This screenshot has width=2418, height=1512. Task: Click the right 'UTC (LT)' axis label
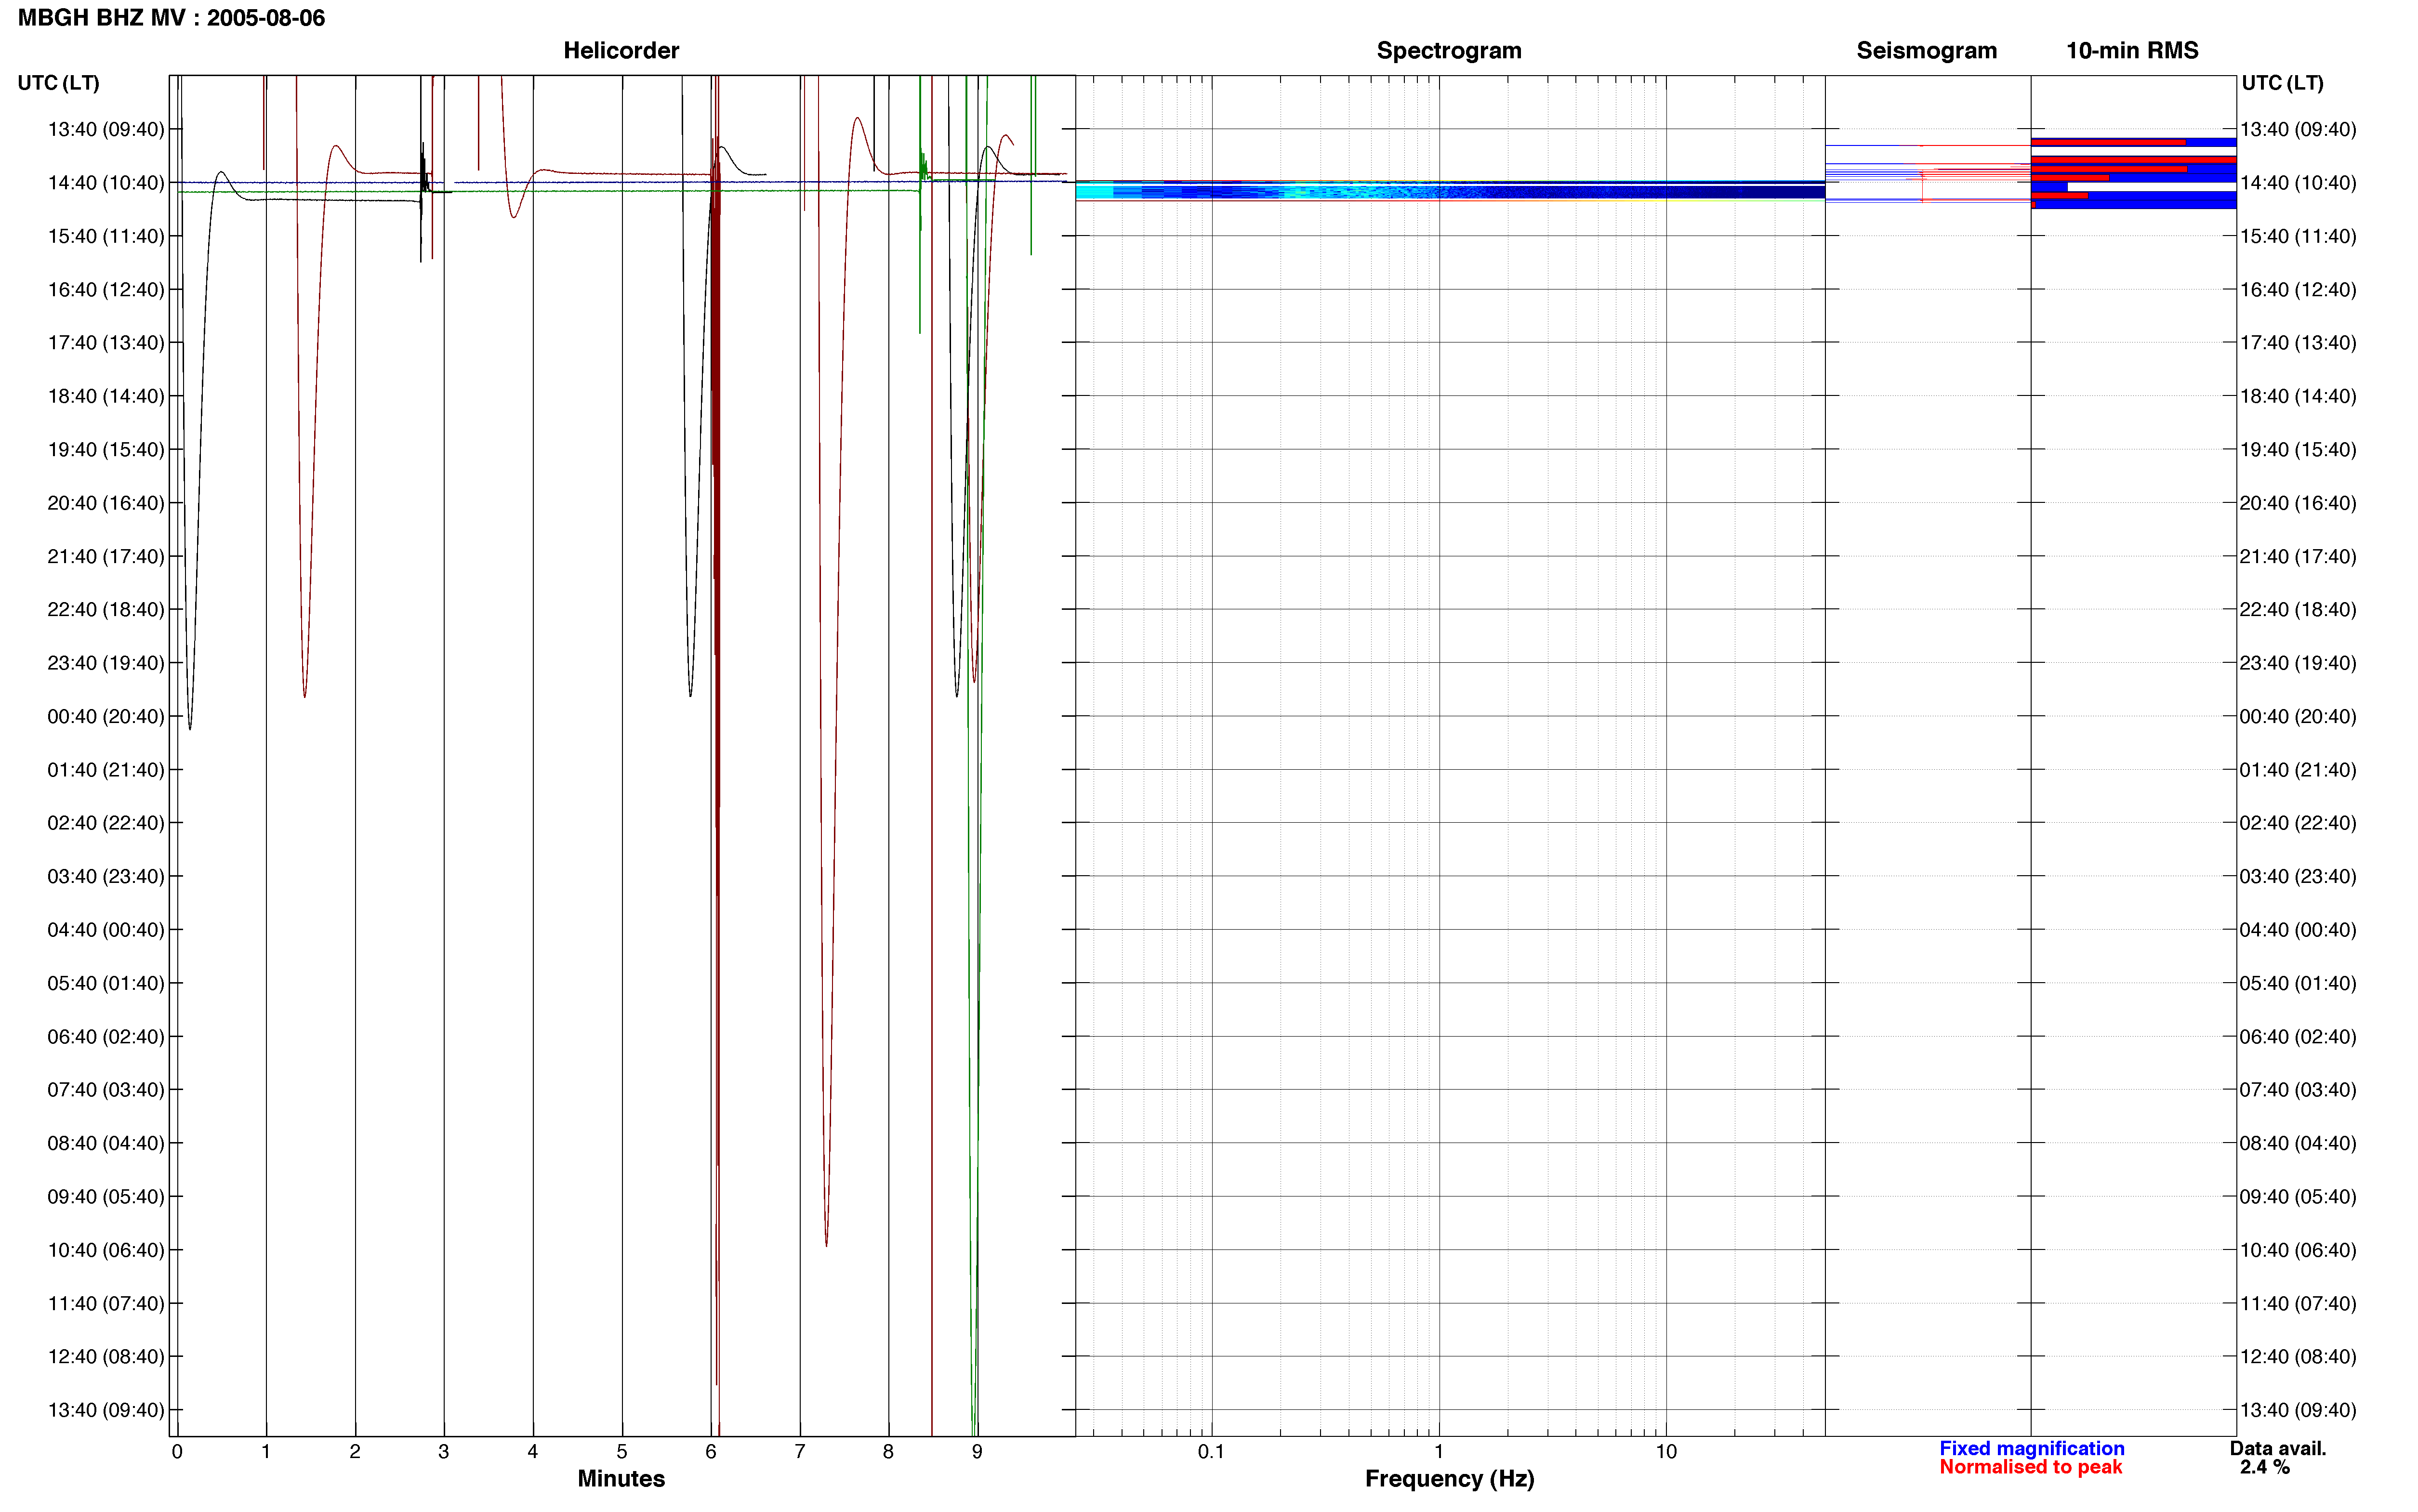[2282, 83]
